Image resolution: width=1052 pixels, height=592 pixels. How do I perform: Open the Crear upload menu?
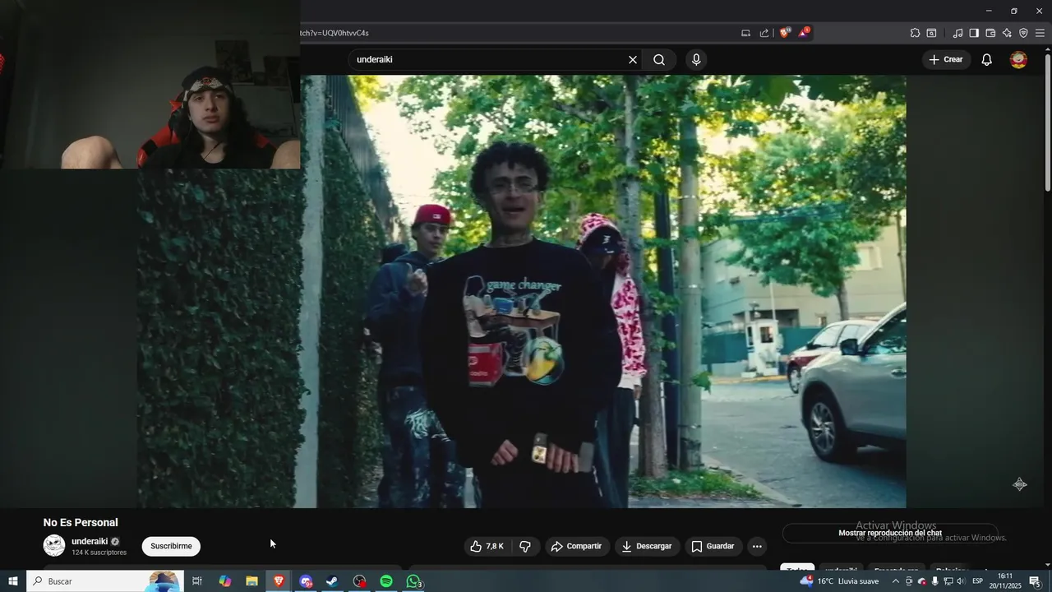[x=946, y=60]
